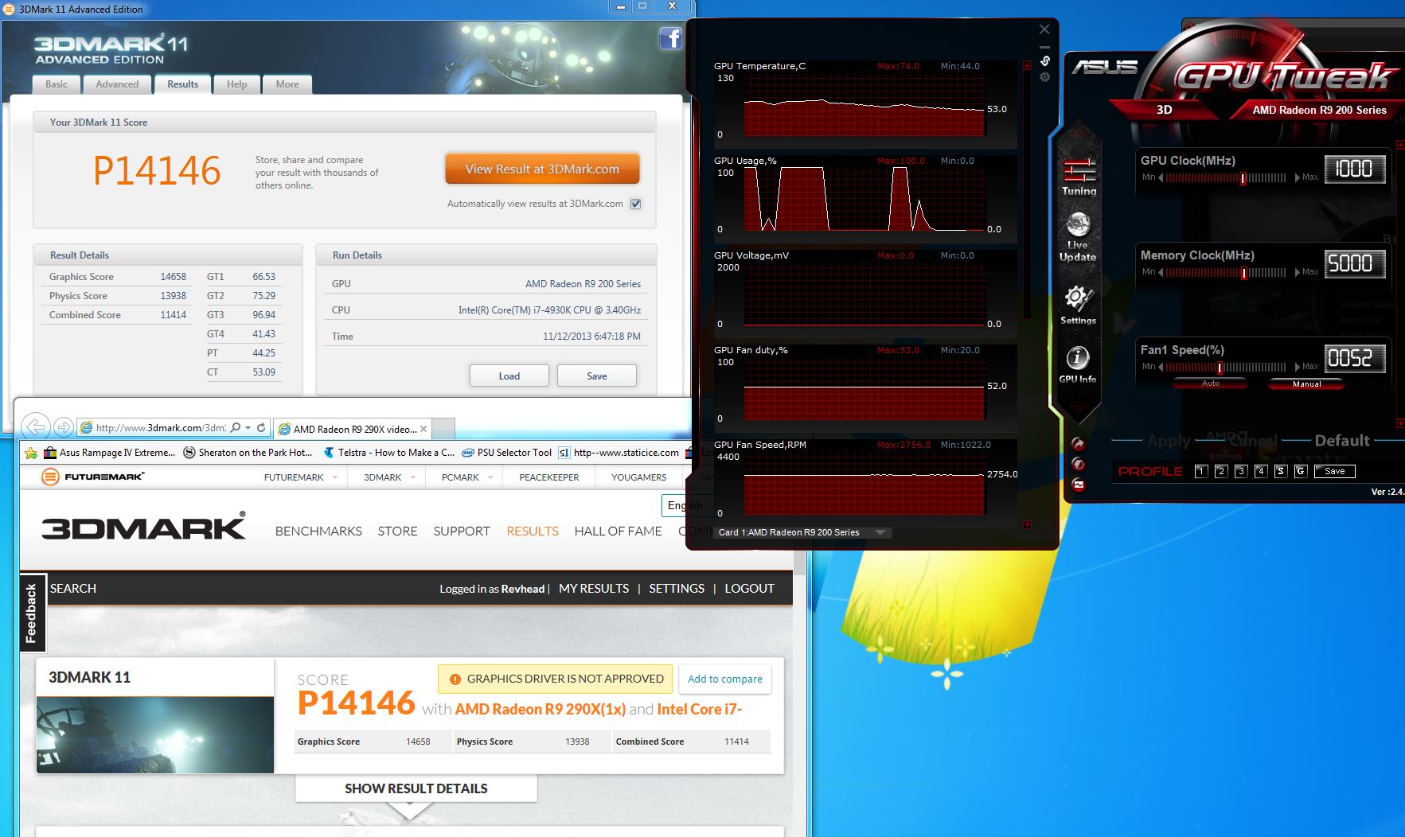Viewport: 1405px width, 837px height.
Task: Go back in Internet Explorer
Action: click(36, 427)
